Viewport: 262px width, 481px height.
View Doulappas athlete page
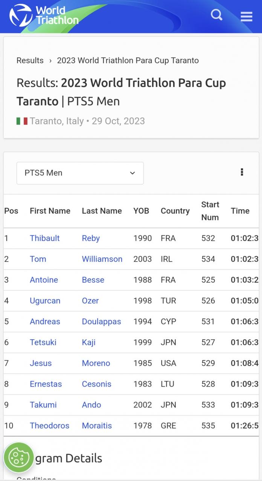click(x=101, y=322)
